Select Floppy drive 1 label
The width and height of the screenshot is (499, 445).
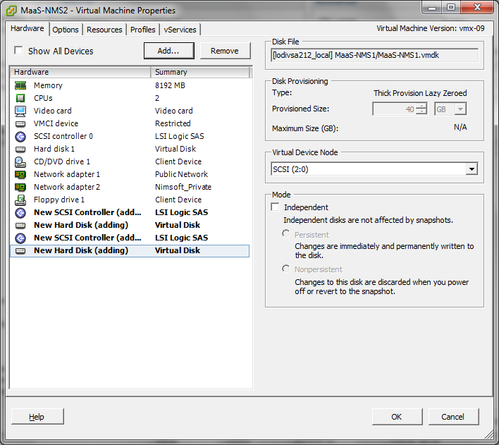(59, 200)
